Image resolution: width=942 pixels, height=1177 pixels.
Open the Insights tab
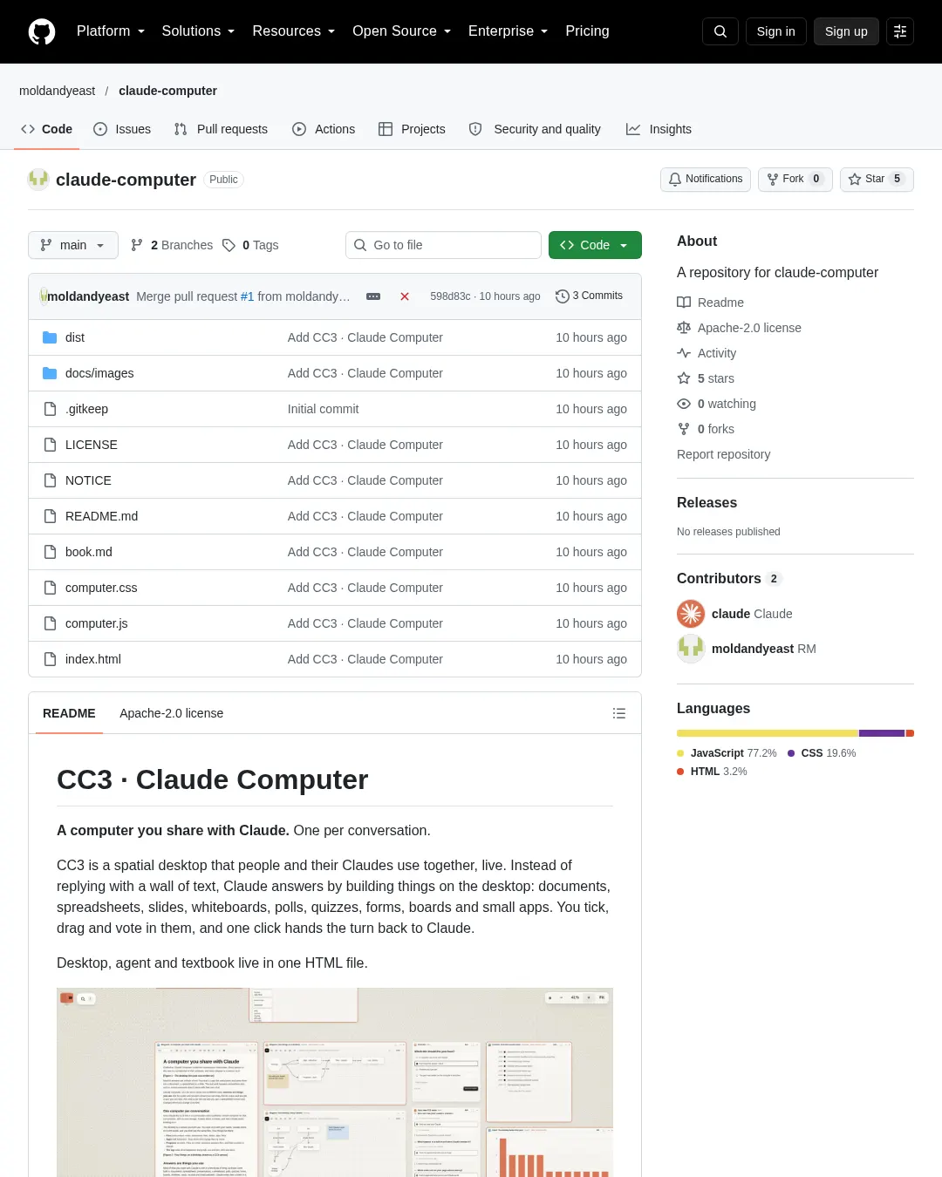(659, 129)
